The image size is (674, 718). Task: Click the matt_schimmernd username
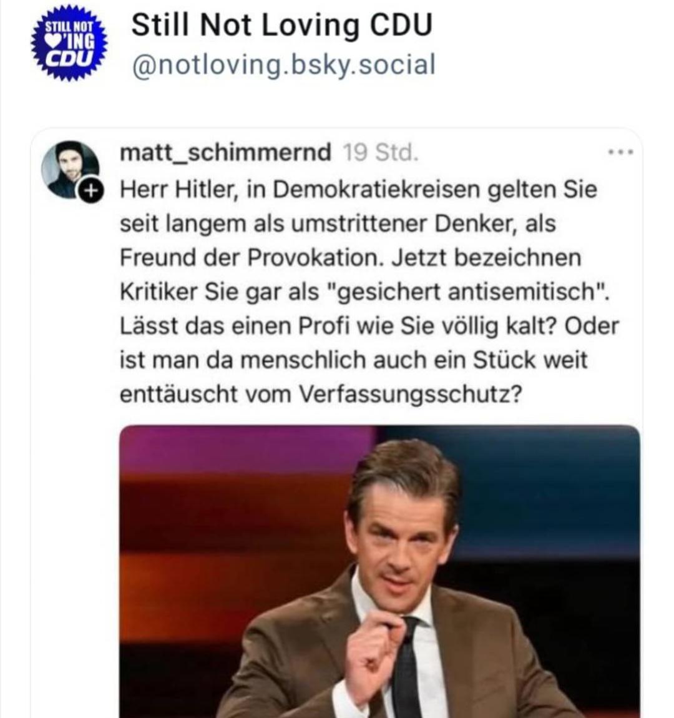click(225, 152)
